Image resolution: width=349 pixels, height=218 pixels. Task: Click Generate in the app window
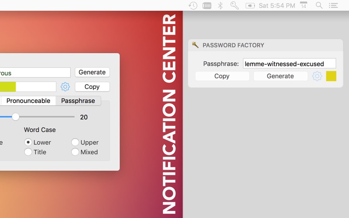pos(92,72)
